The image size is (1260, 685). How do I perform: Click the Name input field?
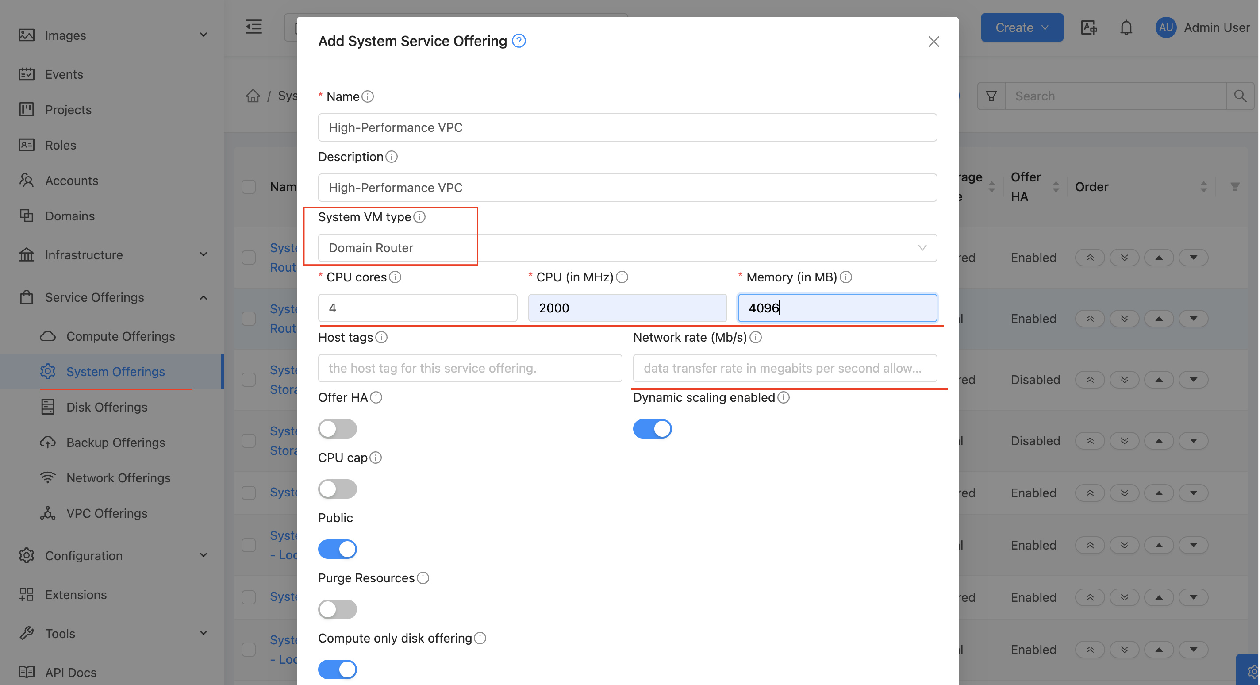pos(627,127)
